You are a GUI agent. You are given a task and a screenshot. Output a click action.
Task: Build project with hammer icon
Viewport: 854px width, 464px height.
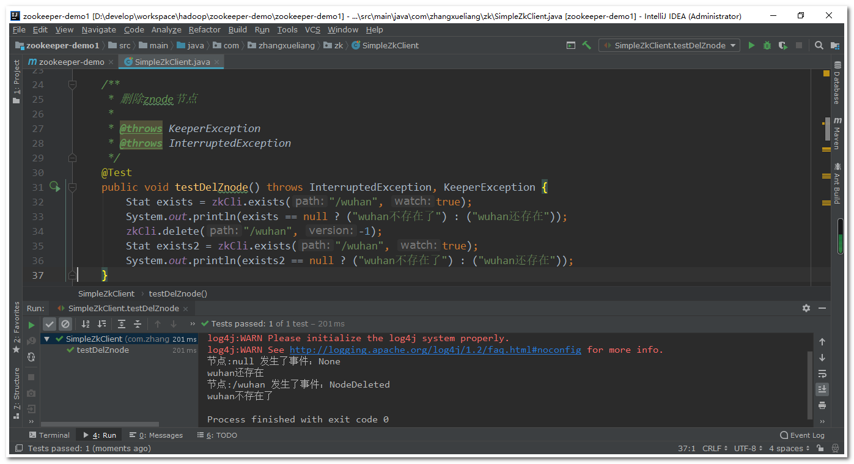(x=586, y=45)
